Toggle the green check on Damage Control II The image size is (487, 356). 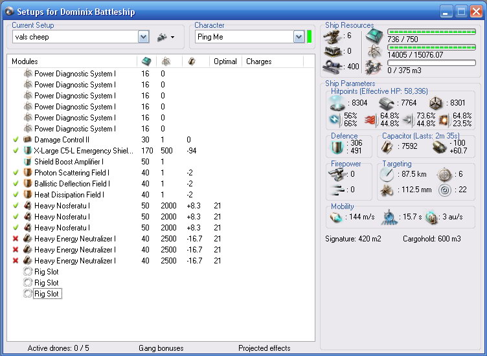coord(16,140)
